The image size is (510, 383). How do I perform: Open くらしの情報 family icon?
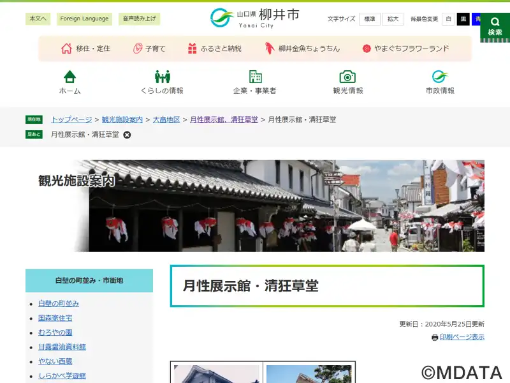pyautogui.click(x=162, y=77)
